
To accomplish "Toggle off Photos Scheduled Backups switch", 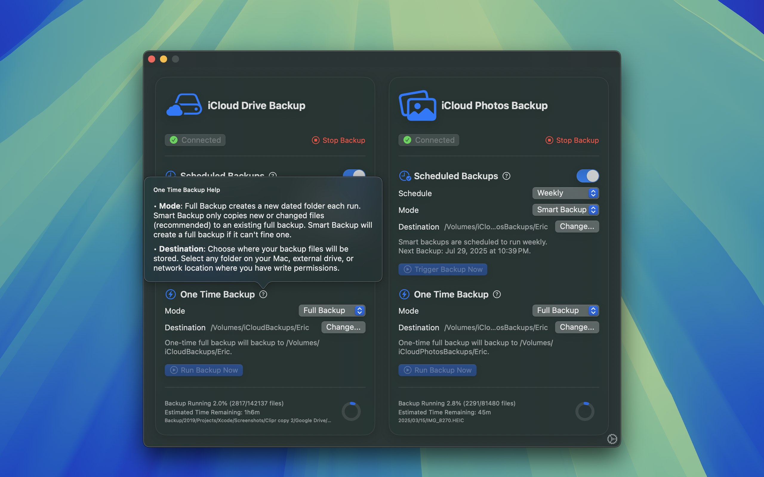I will [588, 176].
